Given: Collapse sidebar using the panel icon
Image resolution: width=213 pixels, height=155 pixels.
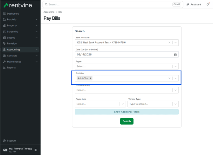Looking at the screenshot, I should click(36, 150).
